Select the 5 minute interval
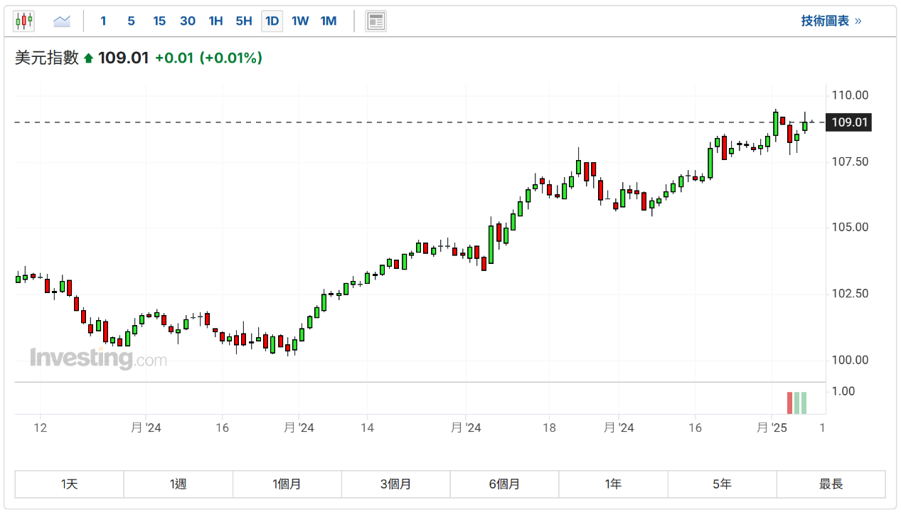 pos(131,21)
